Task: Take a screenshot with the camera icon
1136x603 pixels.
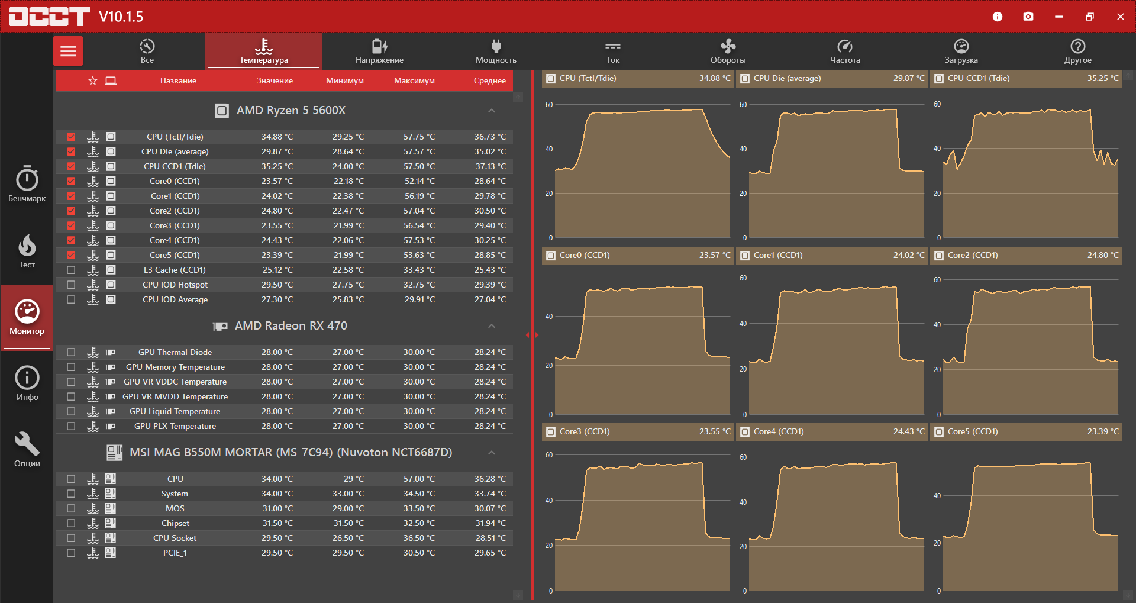Action: tap(1028, 17)
